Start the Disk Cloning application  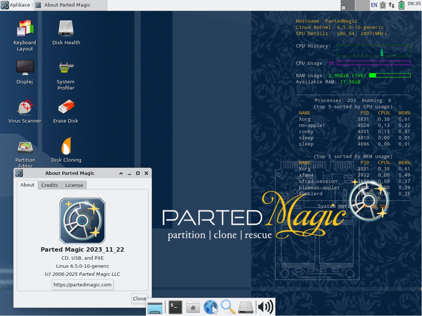[66, 146]
